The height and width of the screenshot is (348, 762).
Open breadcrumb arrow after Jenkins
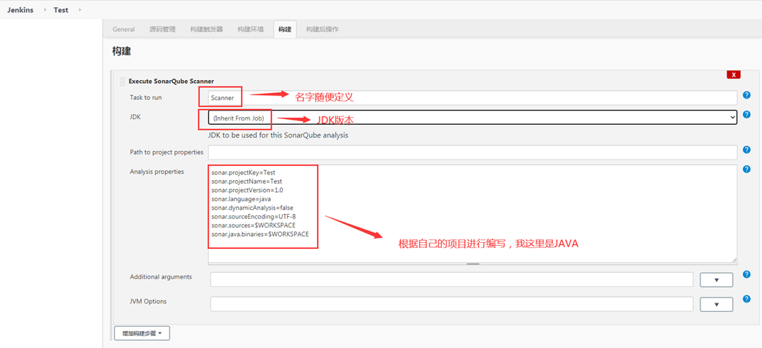coord(45,10)
